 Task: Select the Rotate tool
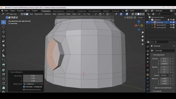coord(4,37)
